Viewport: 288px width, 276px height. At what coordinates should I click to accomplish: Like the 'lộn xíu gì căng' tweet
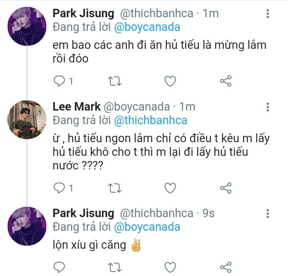point(170,267)
